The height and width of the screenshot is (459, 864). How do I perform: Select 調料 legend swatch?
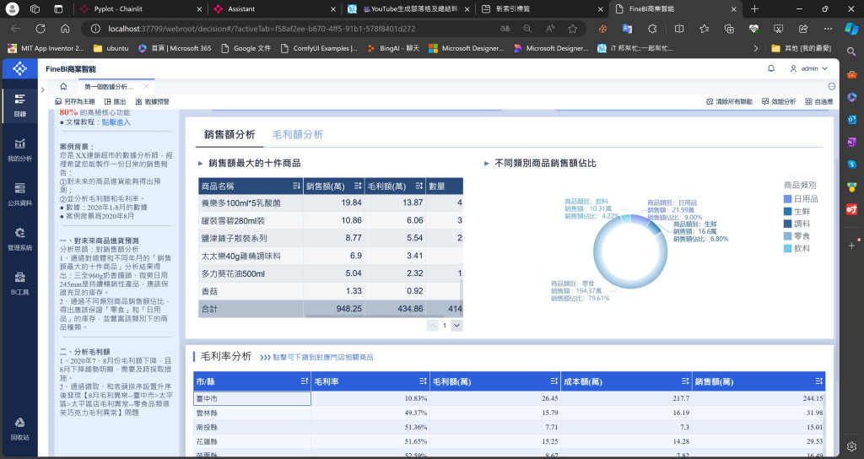click(787, 224)
